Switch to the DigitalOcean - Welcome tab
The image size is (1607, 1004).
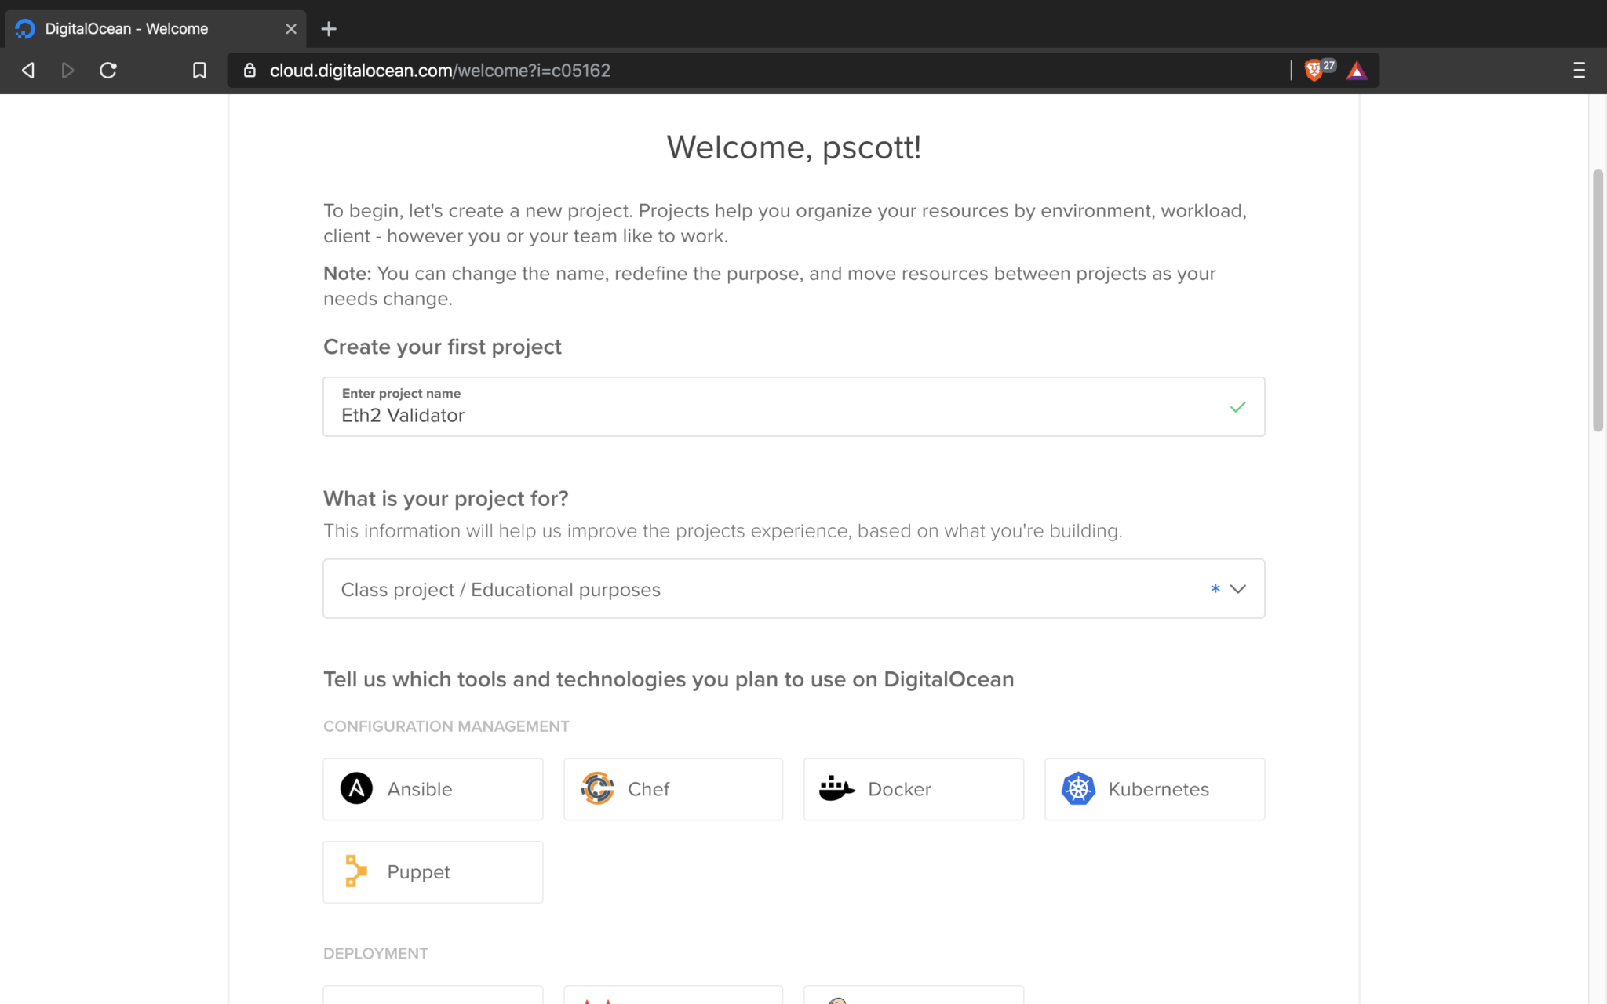(x=155, y=29)
